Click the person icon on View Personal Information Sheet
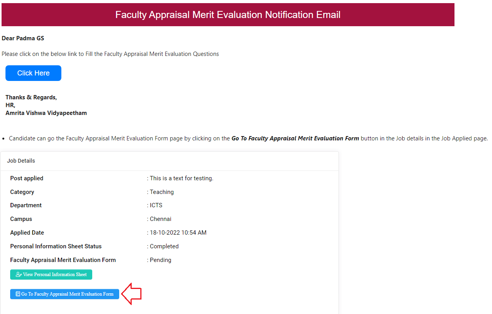 18,275
